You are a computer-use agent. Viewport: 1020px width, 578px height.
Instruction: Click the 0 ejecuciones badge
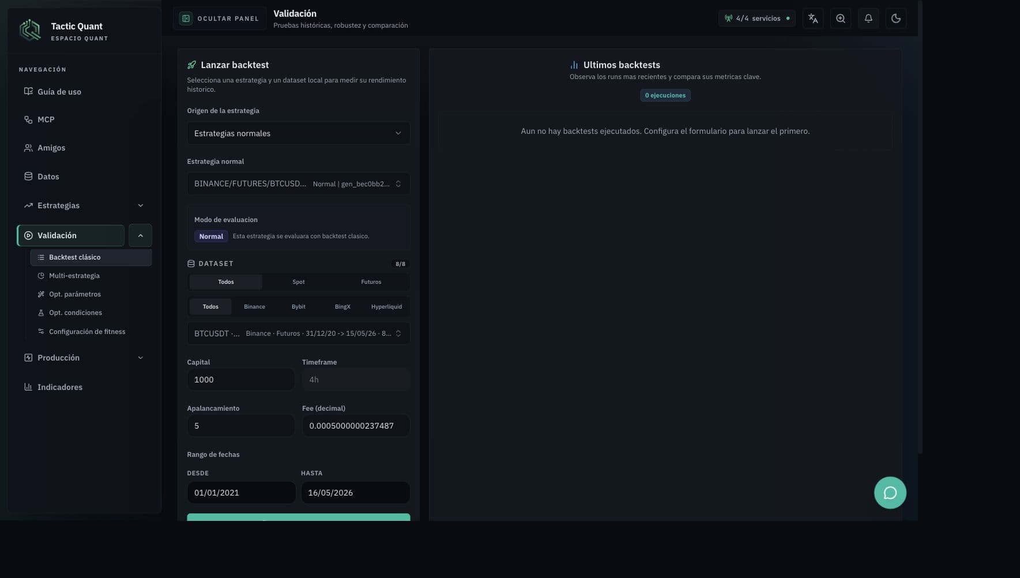665,95
